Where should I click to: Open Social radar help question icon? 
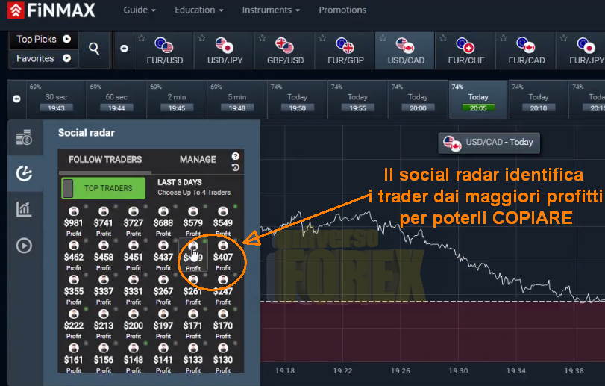[236, 156]
